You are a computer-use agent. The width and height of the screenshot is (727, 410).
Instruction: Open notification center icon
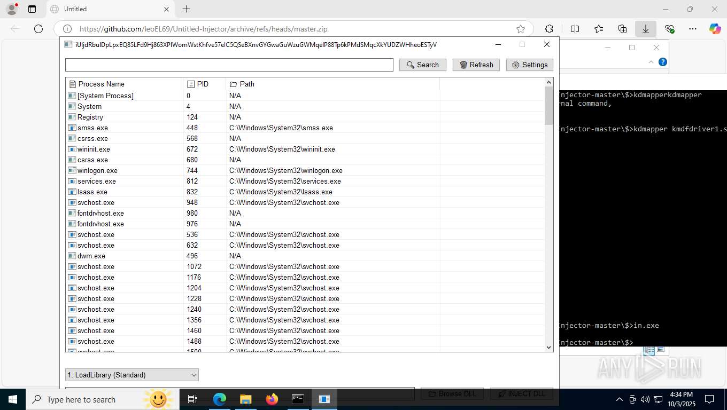coord(709,399)
